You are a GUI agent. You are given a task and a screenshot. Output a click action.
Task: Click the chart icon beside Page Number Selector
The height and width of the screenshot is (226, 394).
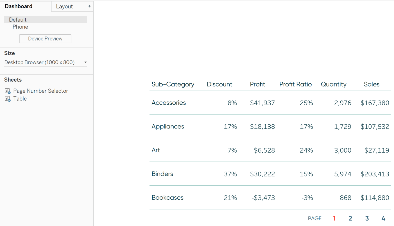7,90
